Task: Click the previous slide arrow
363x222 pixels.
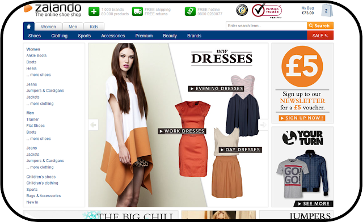Action: pos(93,125)
